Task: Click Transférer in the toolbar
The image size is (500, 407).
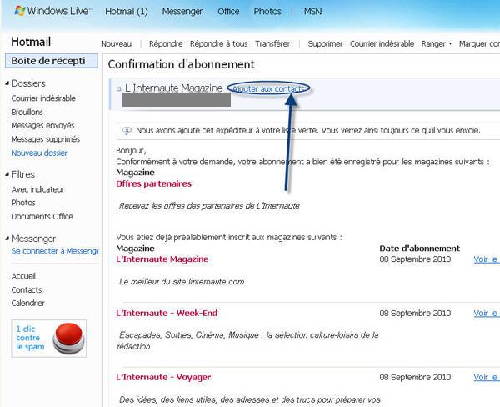Action: tap(272, 43)
